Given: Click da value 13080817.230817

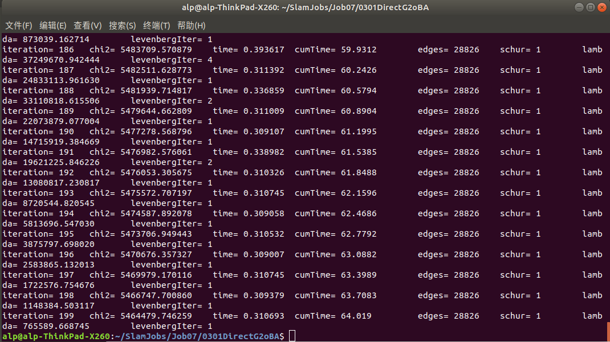Looking at the screenshot, I should click(61, 183).
